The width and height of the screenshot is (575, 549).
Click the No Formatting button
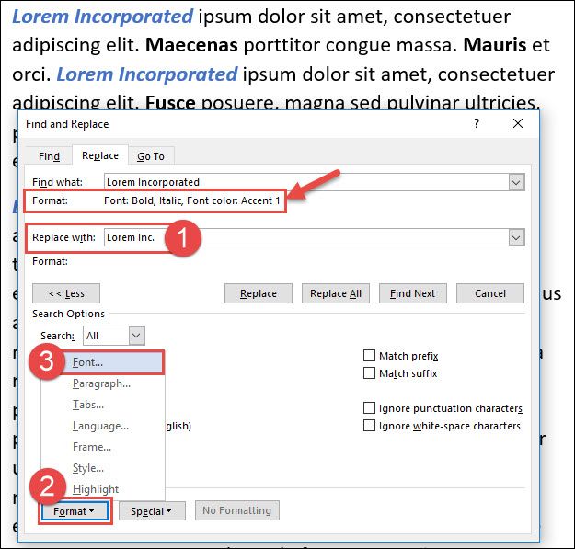pyautogui.click(x=236, y=510)
